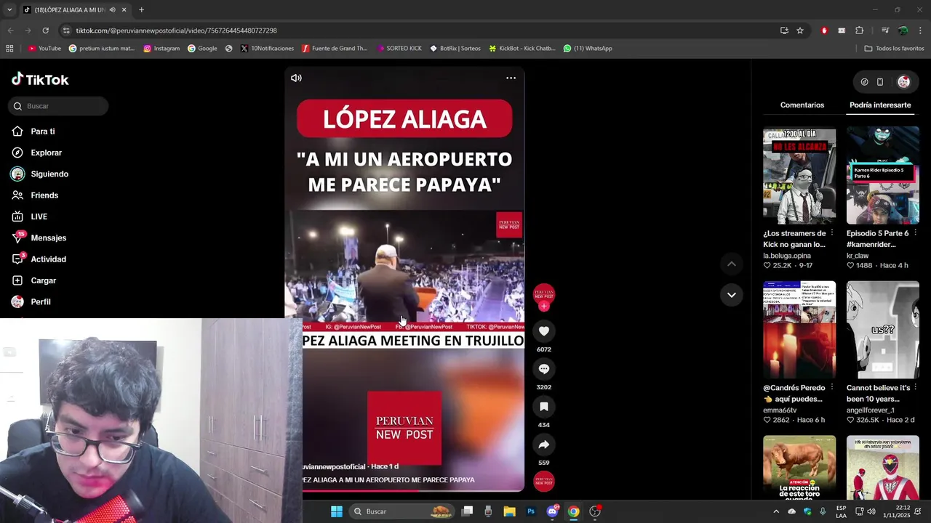Open the 'Cannot believe it's been 10 years' thumbnail

click(883, 330)
